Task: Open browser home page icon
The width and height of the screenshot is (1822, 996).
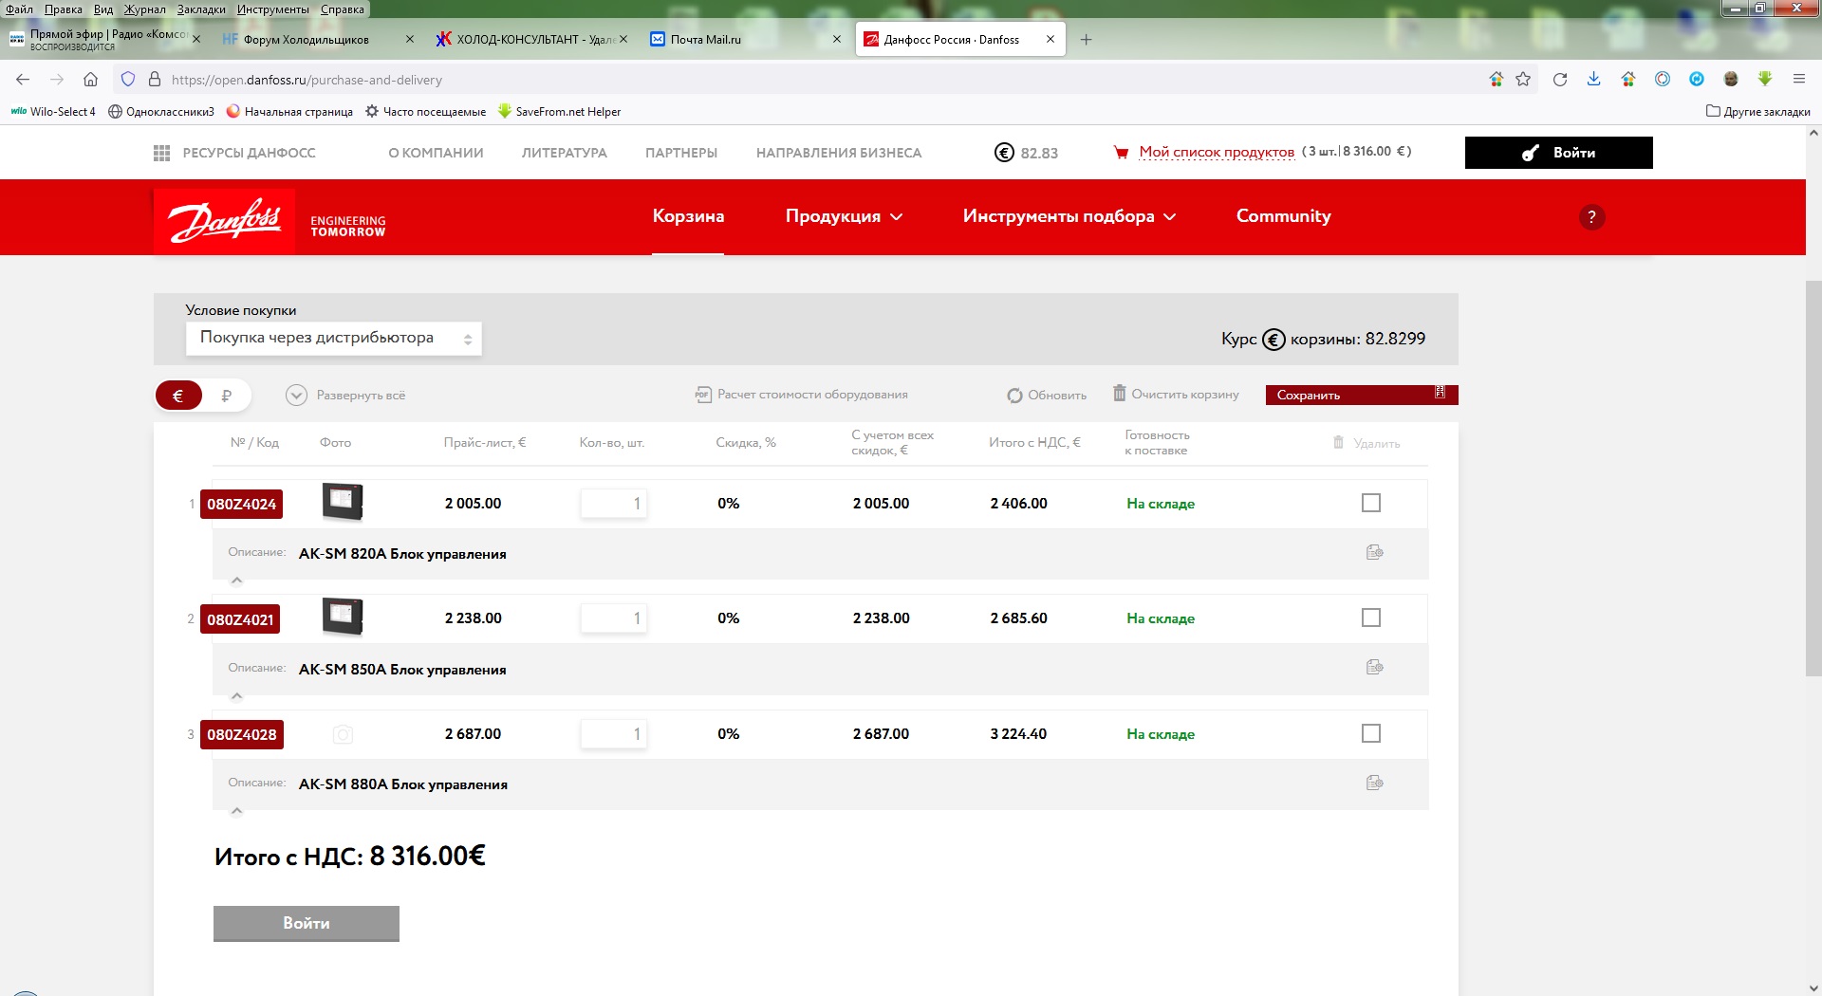Action: 90,80
